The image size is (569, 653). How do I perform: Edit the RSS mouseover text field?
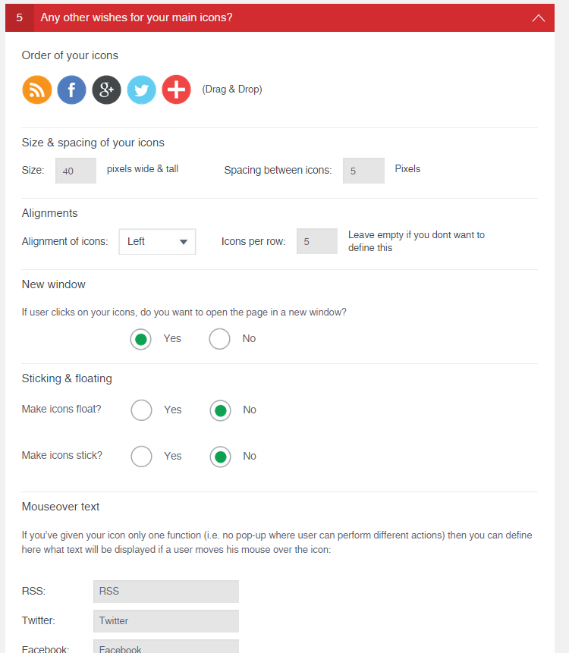[165, 591]
